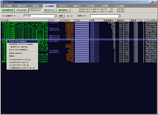Click the size value 28,653,573

[70, 47]
